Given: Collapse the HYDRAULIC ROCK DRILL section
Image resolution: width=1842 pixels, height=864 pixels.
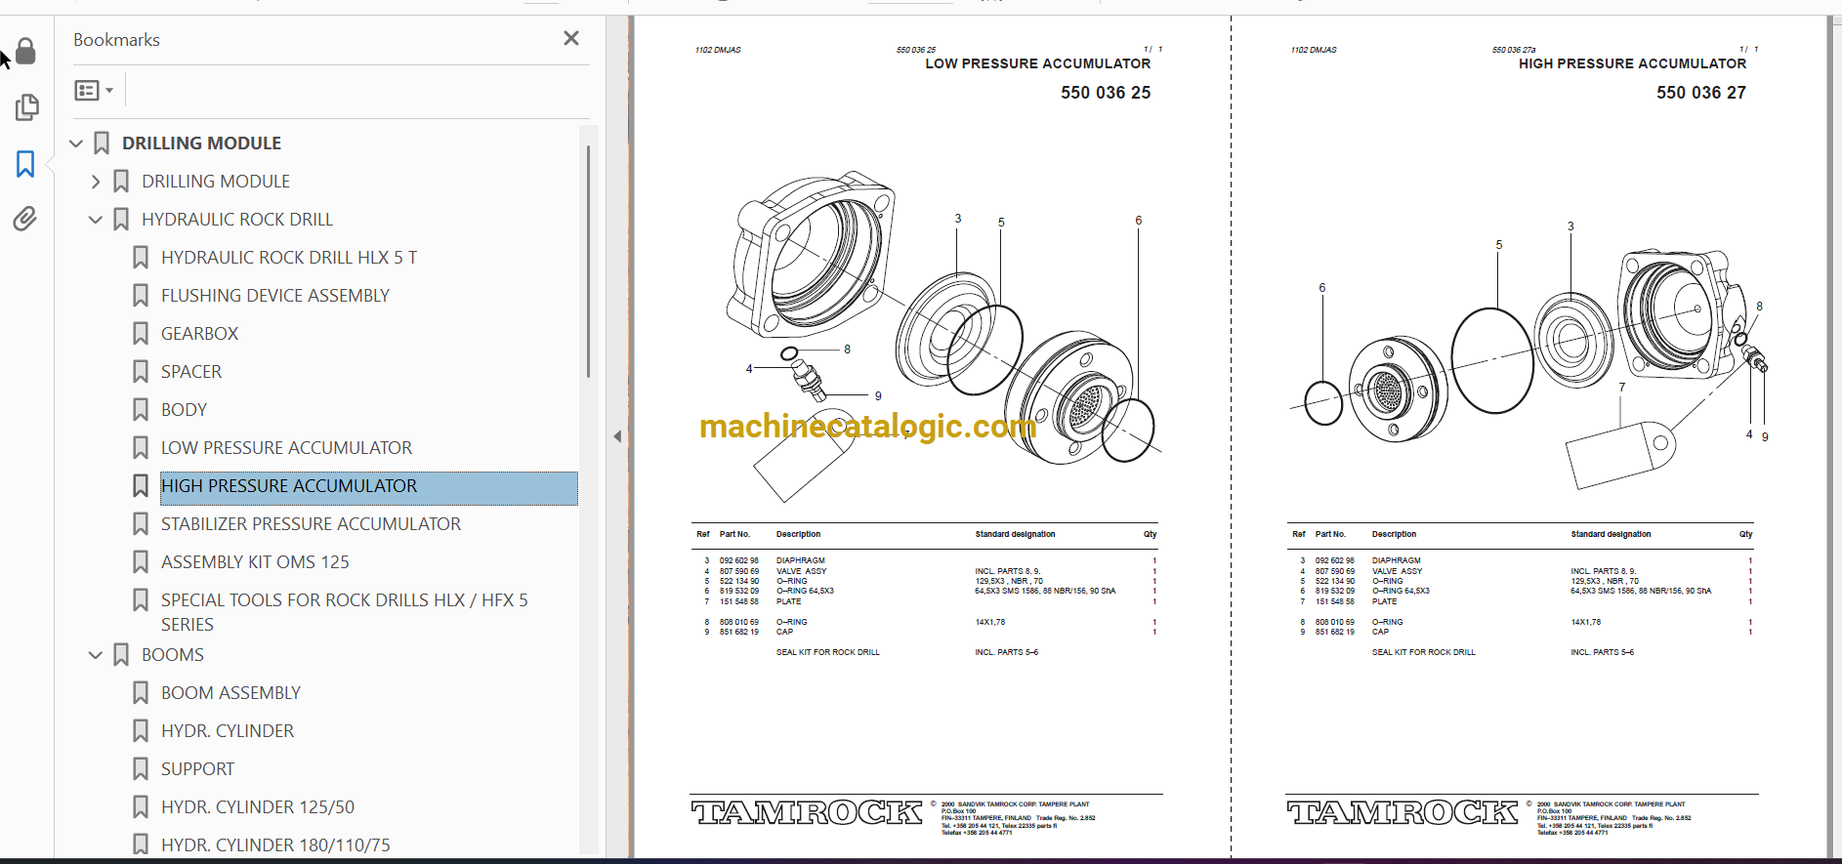Looking at the screenshot, I should 96,220.
